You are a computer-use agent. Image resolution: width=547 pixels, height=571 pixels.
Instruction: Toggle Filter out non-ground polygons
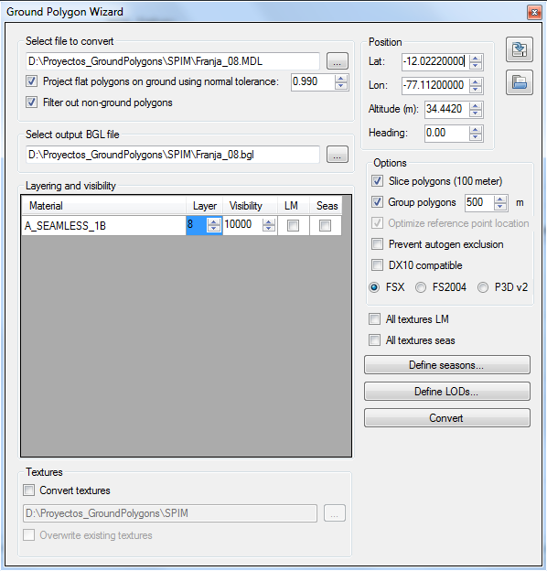pyautogui.click(x=31, y=102)
